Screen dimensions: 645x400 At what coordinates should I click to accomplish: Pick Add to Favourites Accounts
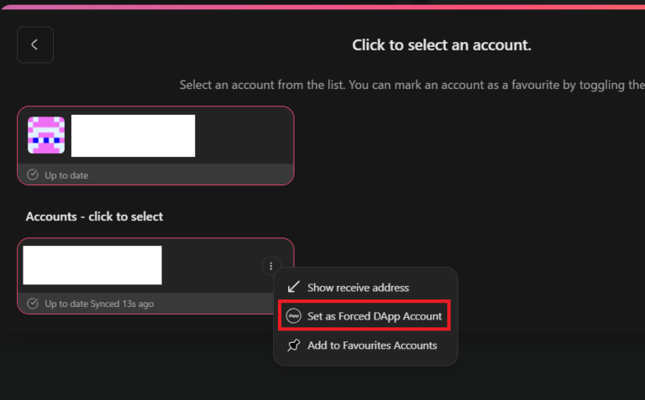click(372, 345)
